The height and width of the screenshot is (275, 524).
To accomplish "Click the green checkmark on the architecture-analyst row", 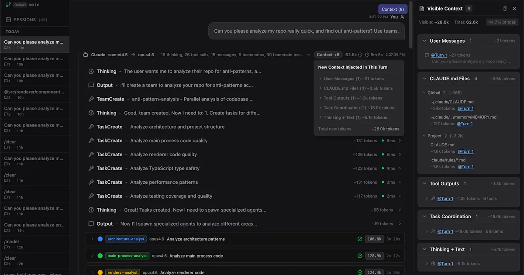I will click(x=360, y=239).
